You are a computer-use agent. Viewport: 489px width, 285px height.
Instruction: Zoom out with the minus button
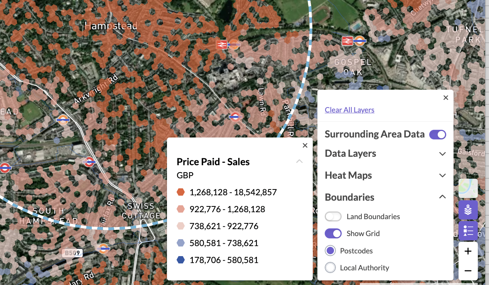(x=468, y=271)
